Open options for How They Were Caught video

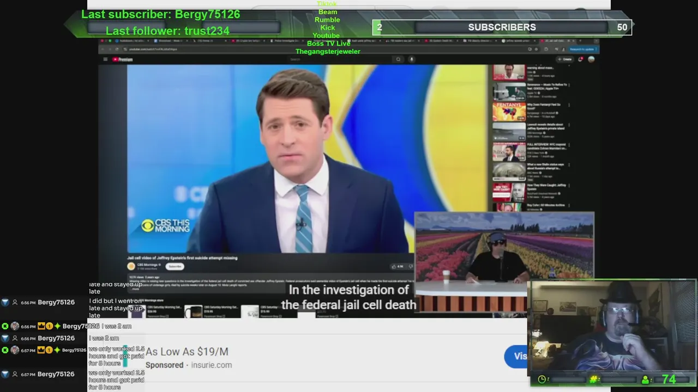[x=569, y=186]
